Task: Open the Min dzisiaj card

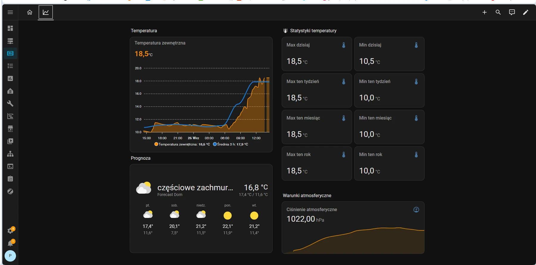Action: [x=389, y=54]
